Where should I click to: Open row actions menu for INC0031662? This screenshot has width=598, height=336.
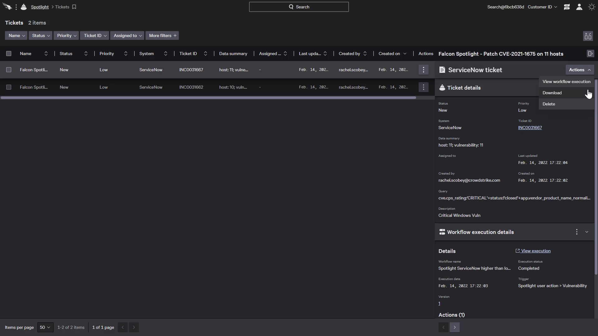[x=424, y=87]
